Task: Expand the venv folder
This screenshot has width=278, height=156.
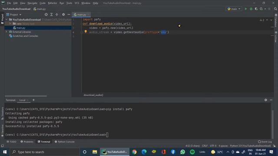Action: click(10, 23)
